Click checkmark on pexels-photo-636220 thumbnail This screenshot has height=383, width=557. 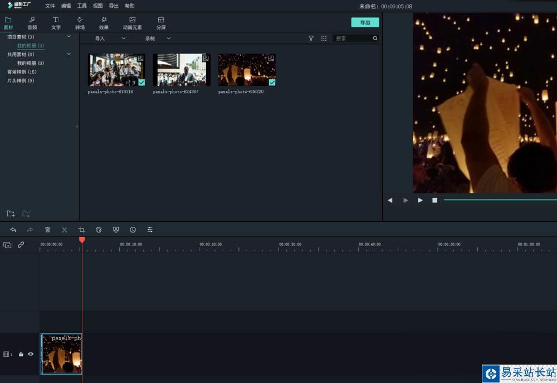tap(272, 83)
